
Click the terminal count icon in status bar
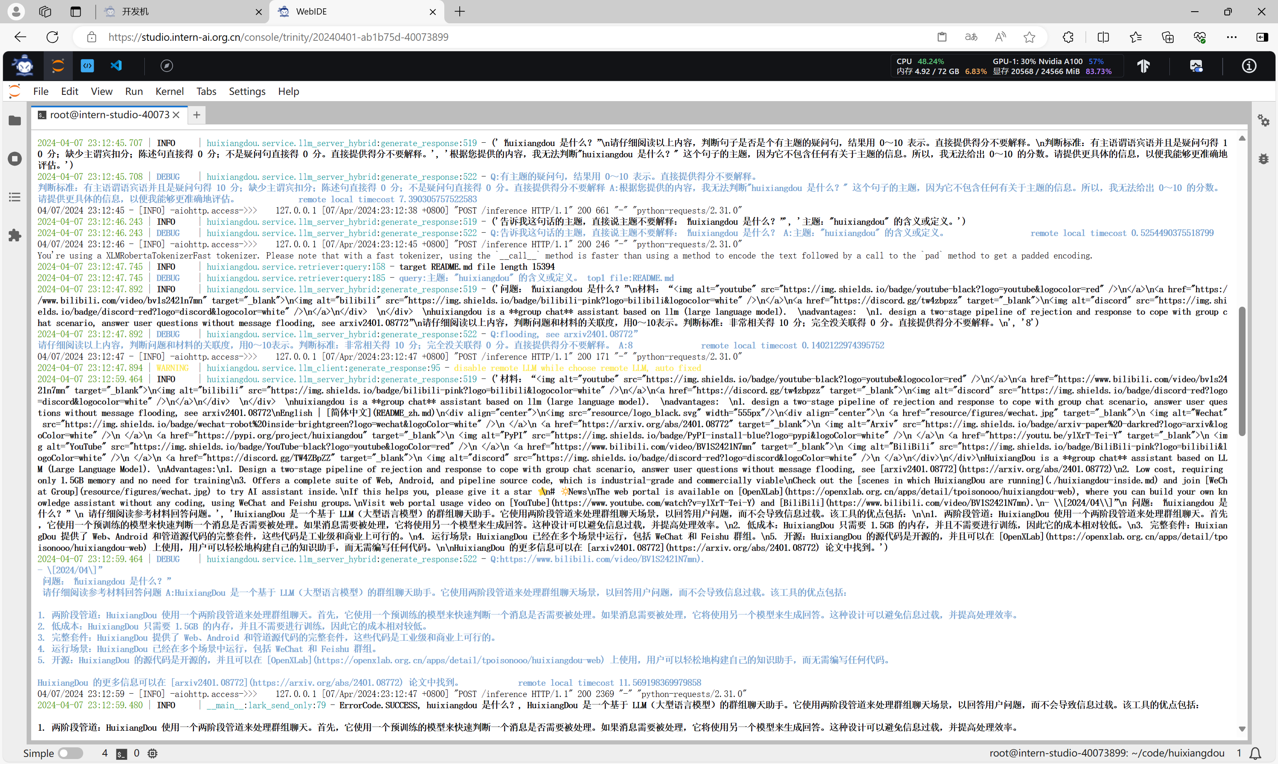click(x=121, y=754)
